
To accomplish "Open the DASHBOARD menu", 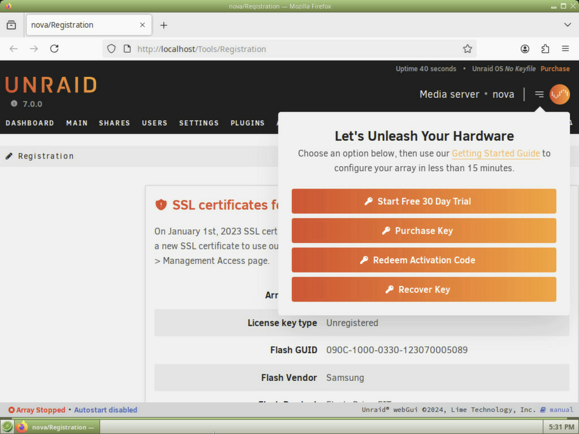I will tap(30, 123).
